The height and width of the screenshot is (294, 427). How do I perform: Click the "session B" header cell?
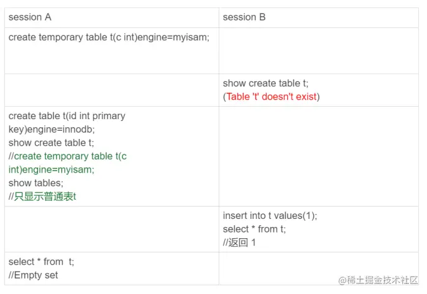click(x=319, y=17)
